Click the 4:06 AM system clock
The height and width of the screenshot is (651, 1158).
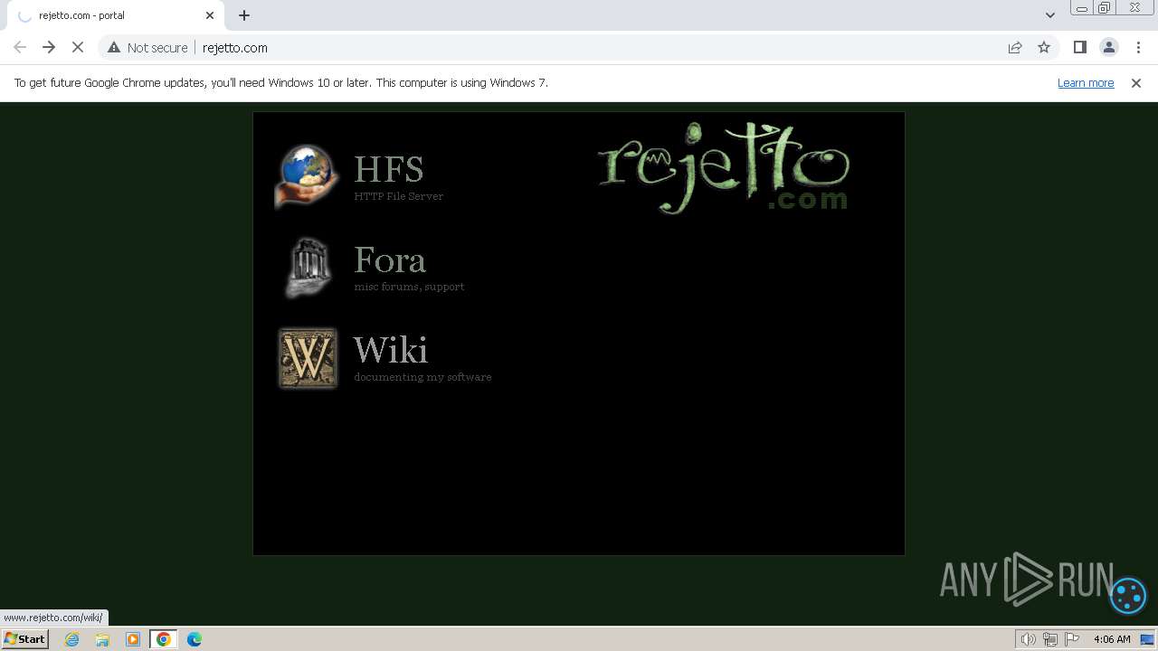tap(1112, 639)
